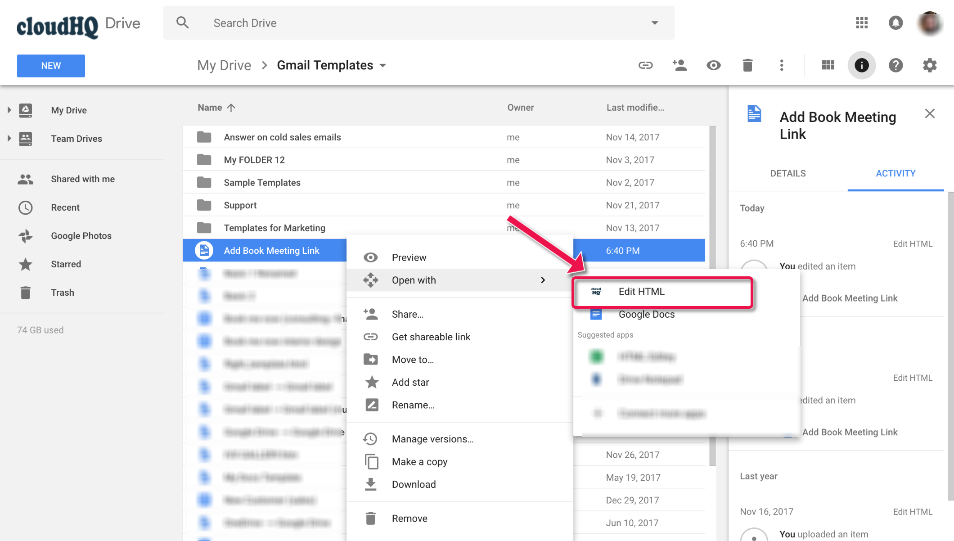Click the Rename option in context menu

[x=412, y=405]
